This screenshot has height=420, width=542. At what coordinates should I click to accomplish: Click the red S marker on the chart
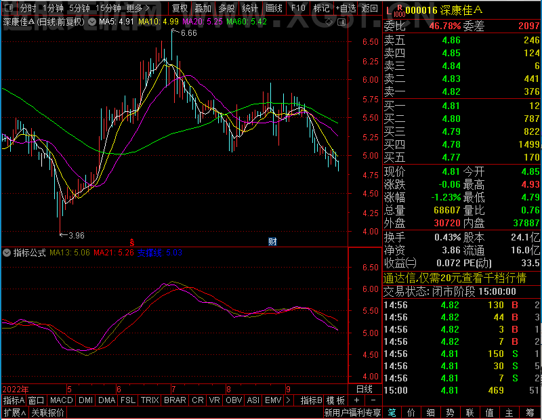[x=131, y=243]
